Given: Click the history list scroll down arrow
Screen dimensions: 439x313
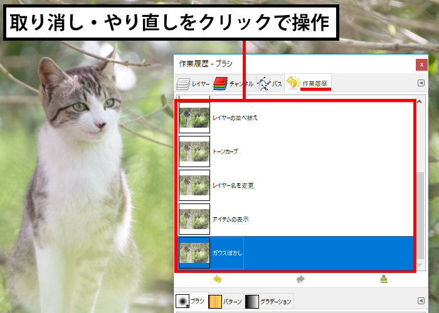Looking at the screenshot, I should tap(420, 264).
